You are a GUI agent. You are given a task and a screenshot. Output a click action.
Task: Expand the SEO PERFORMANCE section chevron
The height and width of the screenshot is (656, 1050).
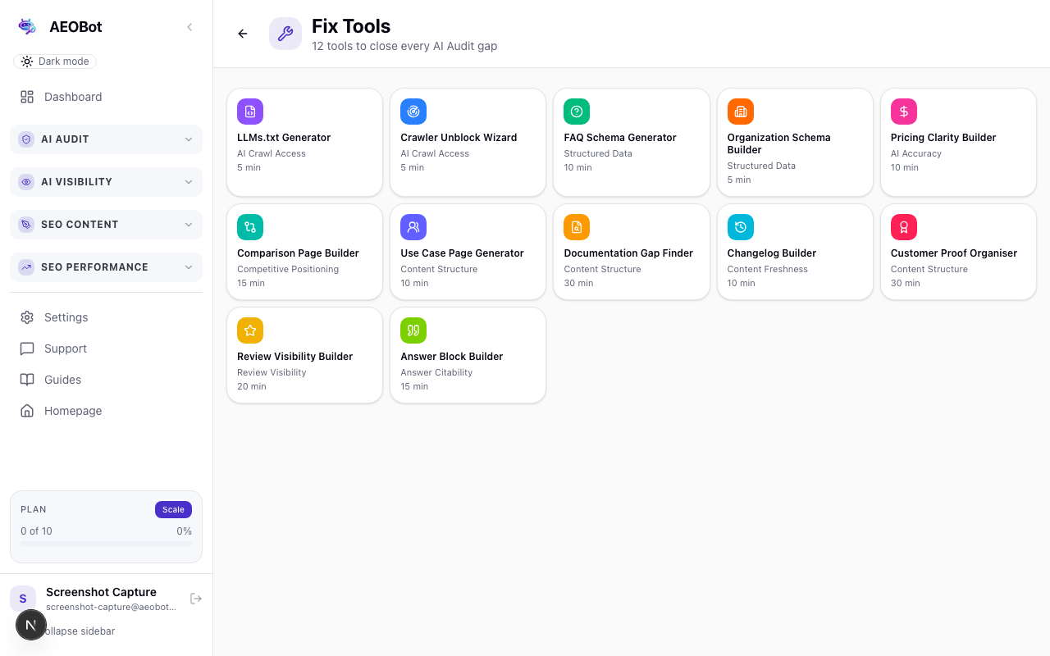pyautogui.click(x=189, y=267)
